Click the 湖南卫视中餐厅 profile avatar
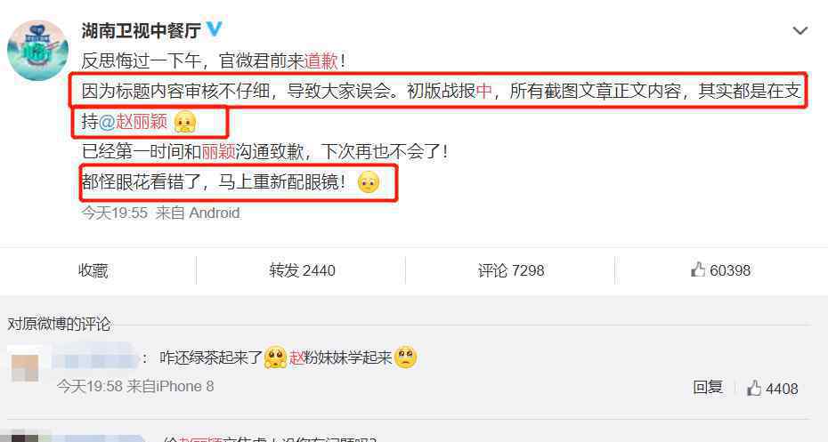This screenshot has width=828, height=442. coord(37,52)
